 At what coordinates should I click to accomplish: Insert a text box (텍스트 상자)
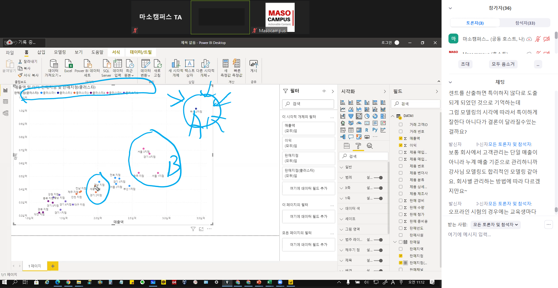(x=190, y=67)
